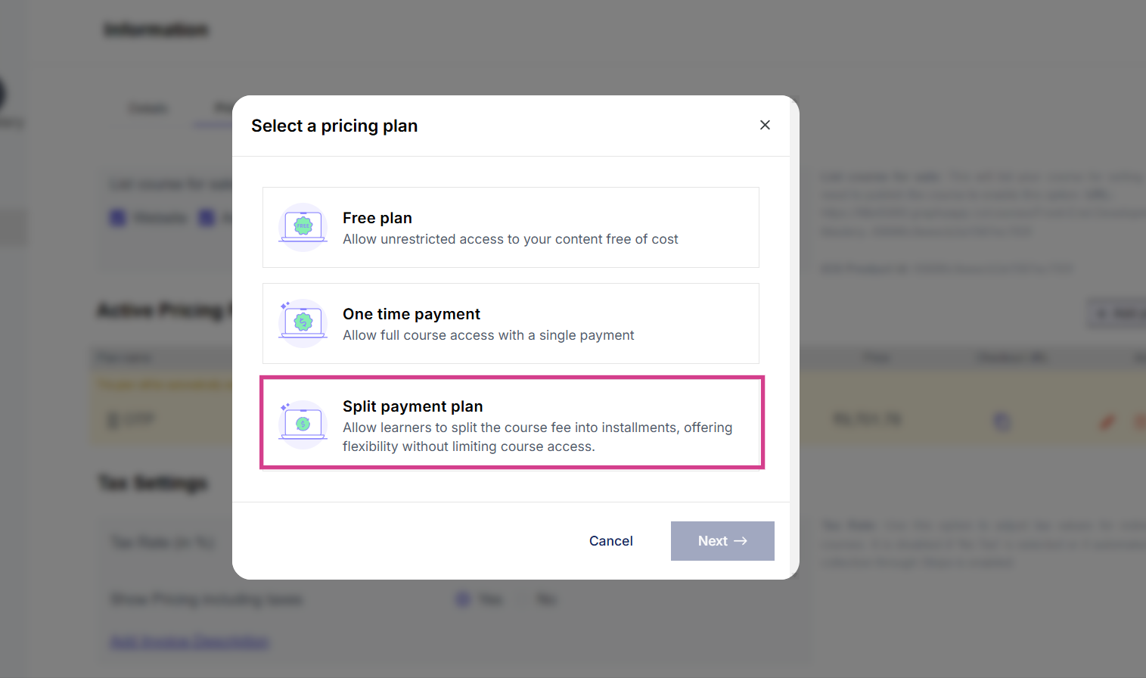Image resolution: width=1146 pixels, height=678 pixels.
Task: Click the orange delete icon in pricing row
Action: [x=1139, y=421]
